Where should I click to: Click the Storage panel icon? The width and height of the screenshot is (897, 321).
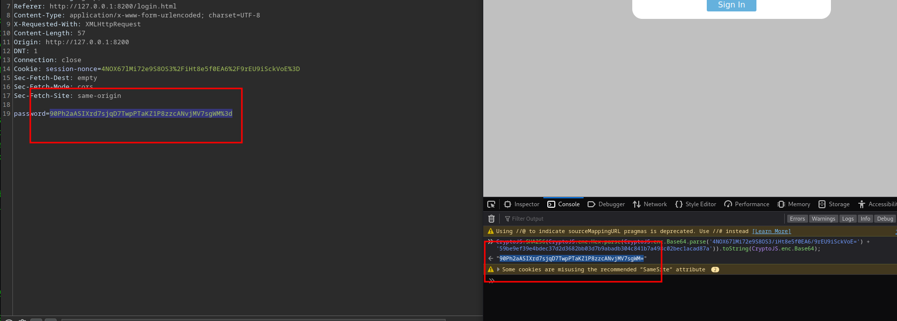822,204
